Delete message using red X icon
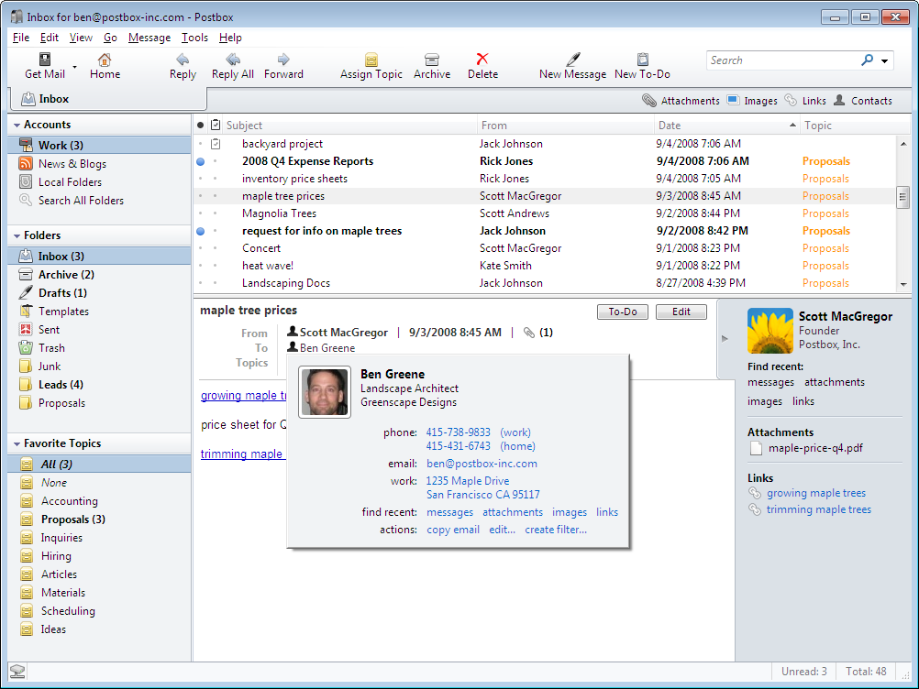Image resolution: width=919 pixels, height=689 pixels. tap(482, 59)
